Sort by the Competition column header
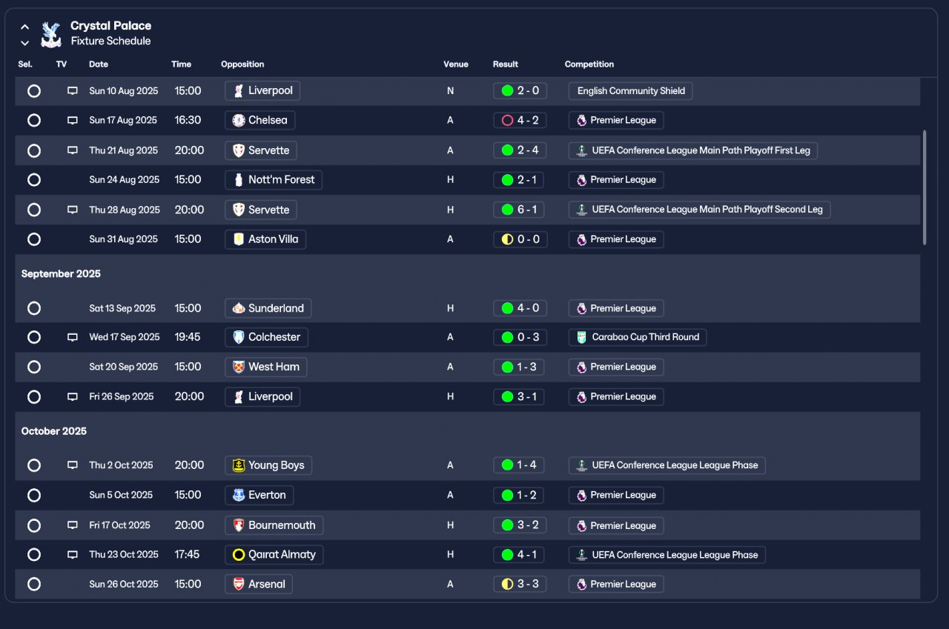Image resolution: width=949 pixels, height=629 pixels. (589, 64)
